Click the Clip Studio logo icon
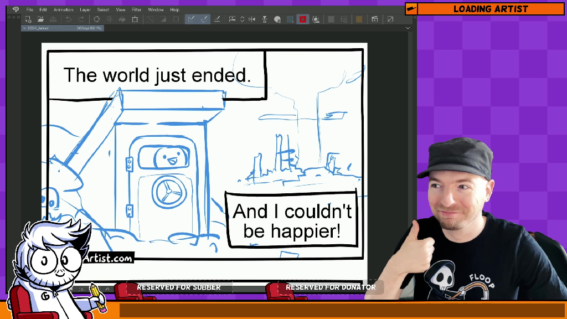The width and height of the screenshot is (567, 319). [x=16, y=10]
